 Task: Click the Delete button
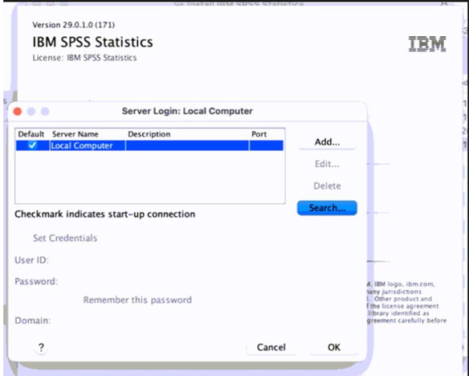[x=327, y=186]
